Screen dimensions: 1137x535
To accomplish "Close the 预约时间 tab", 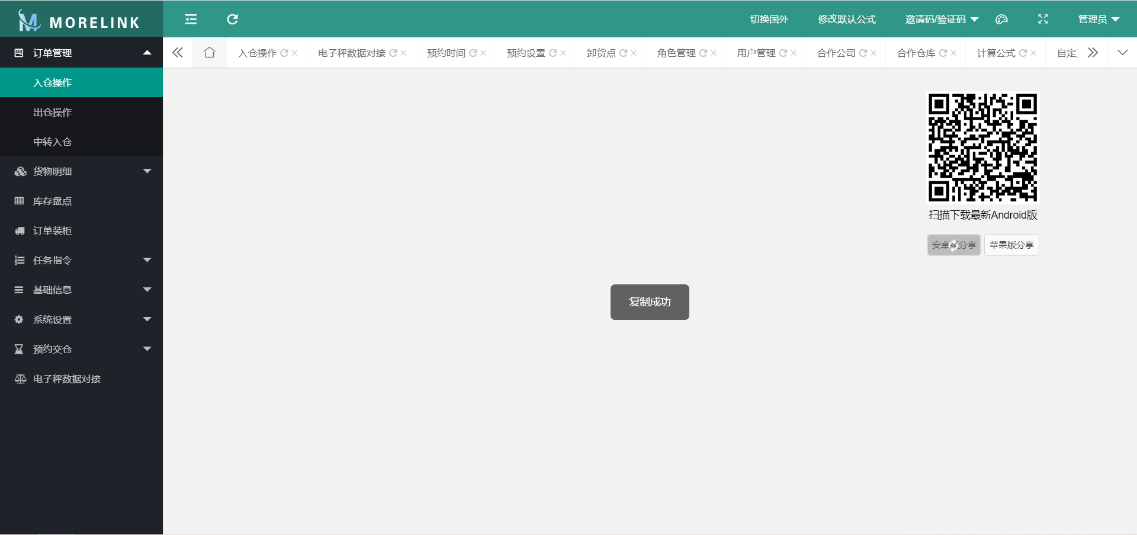I will click(x=484, y=53).
